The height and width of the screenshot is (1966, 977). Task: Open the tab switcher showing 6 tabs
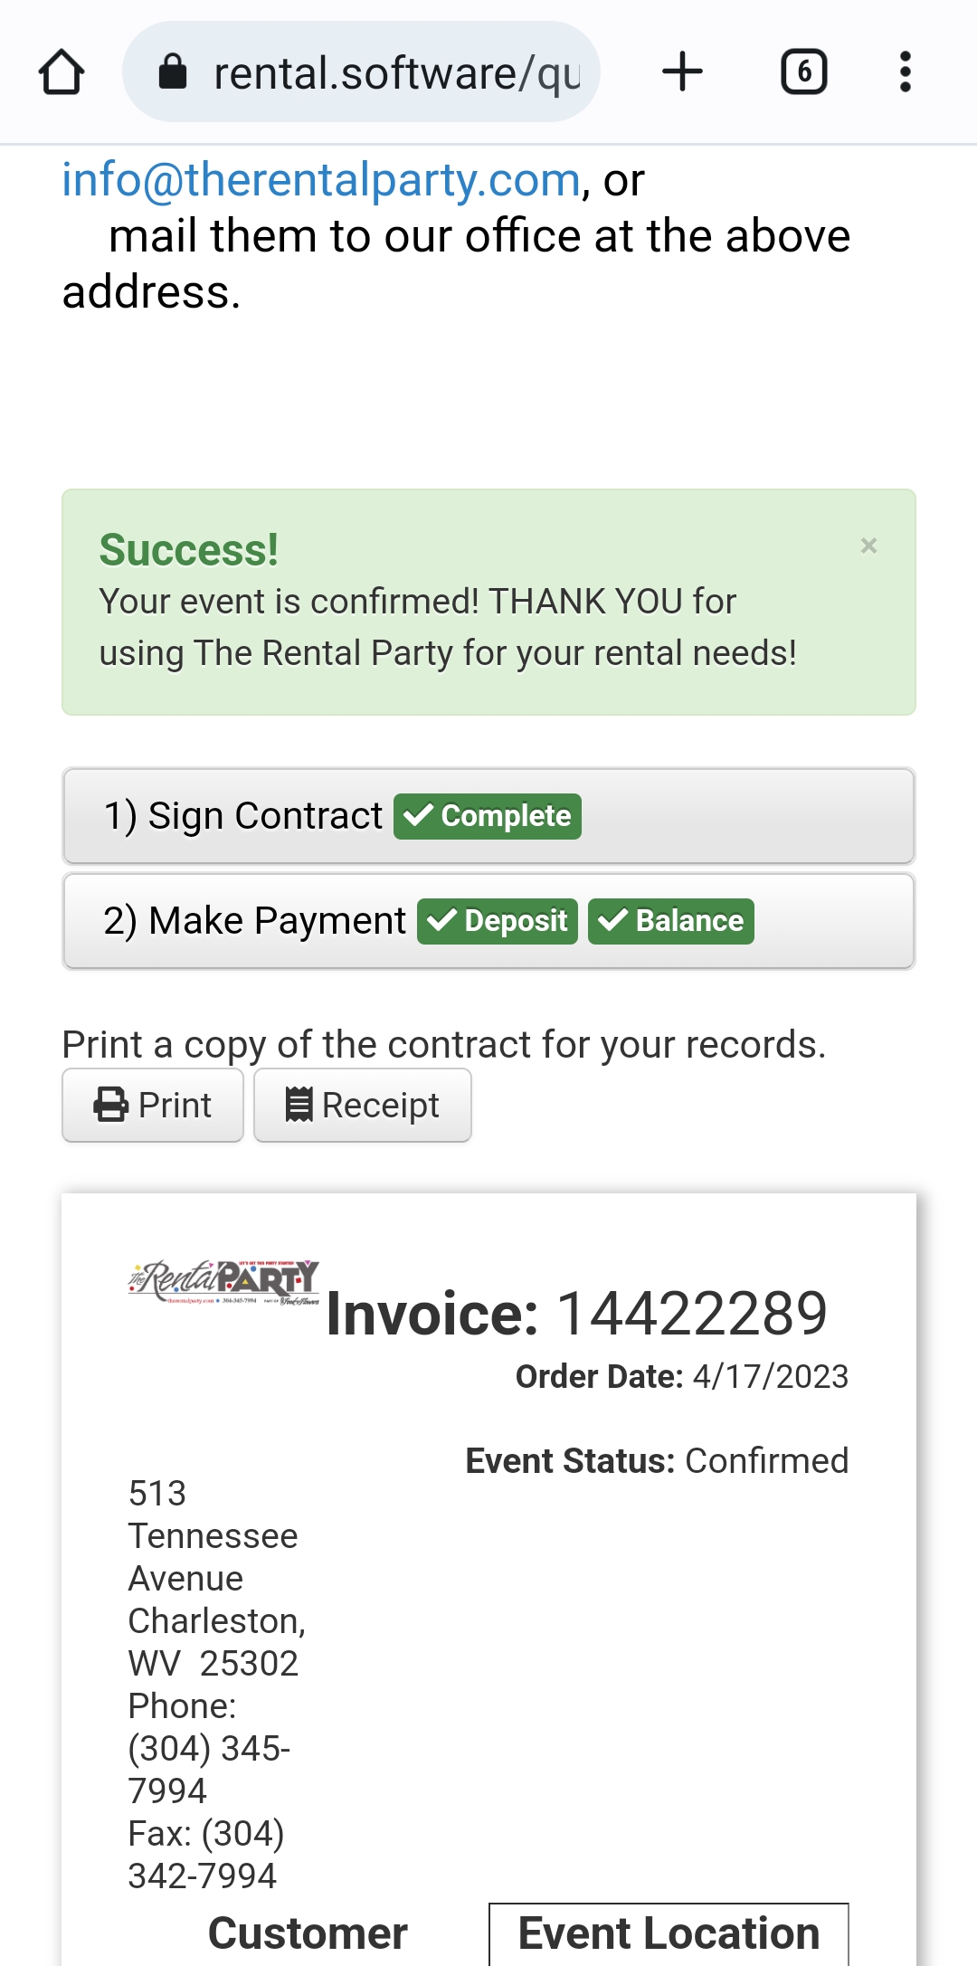coord(803,72)
